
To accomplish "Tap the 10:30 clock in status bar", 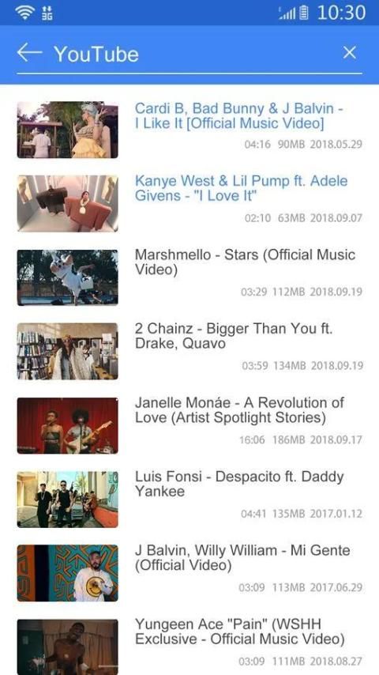I will pos(342,13).
